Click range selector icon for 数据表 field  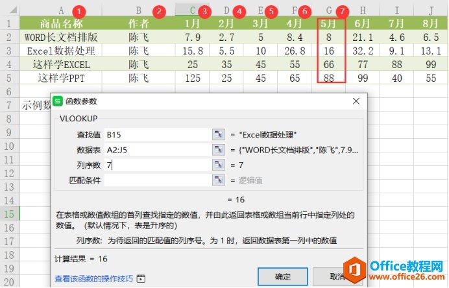219,150
